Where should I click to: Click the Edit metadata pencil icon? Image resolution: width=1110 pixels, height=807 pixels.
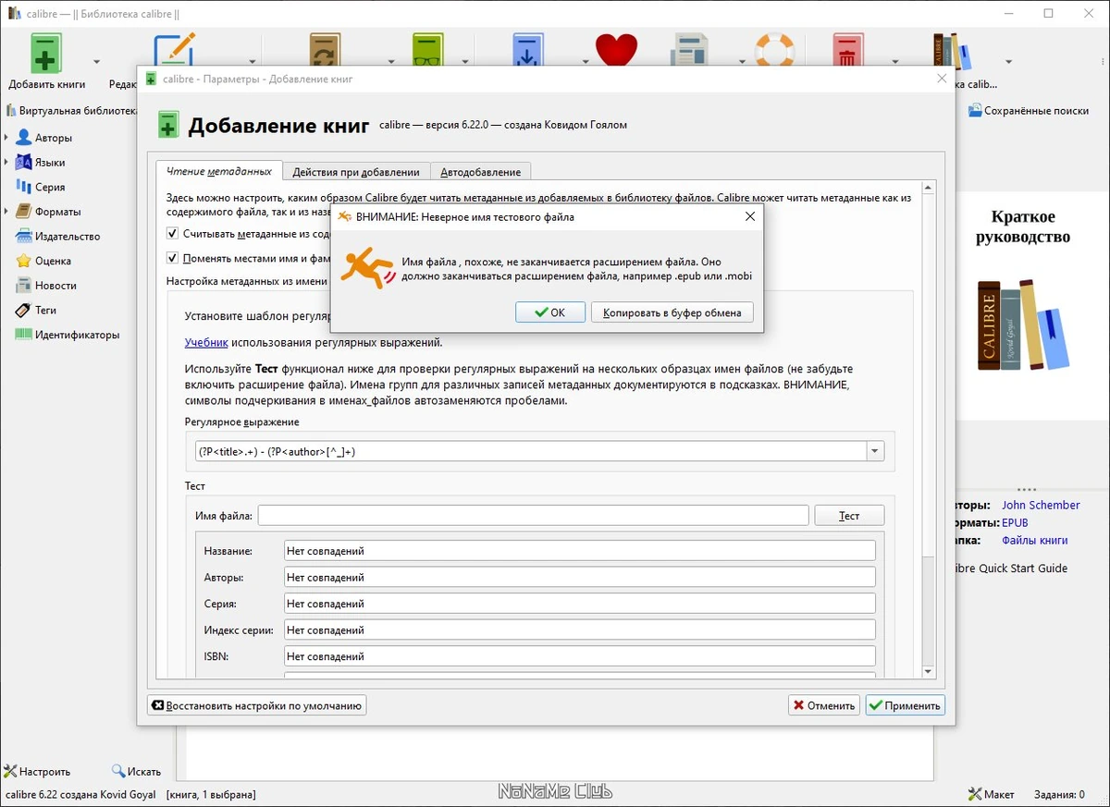click(x=175, y=53)
